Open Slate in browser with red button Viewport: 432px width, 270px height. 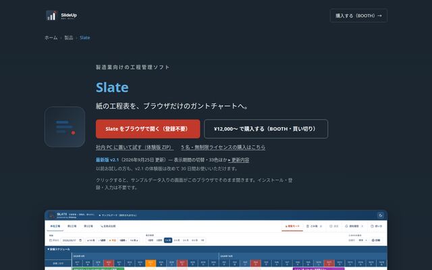[x=148, y=129]
